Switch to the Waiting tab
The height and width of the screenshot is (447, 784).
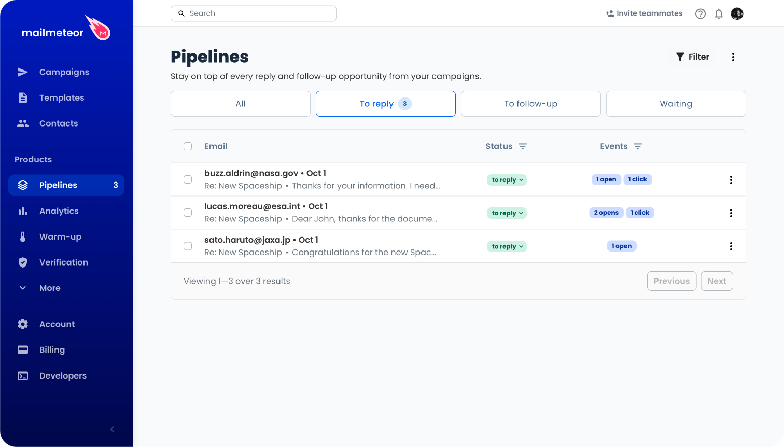[676, 104]
